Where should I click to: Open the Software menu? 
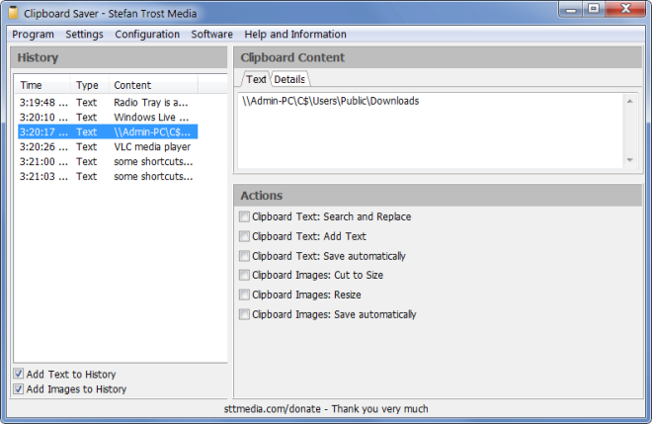coord(211,35)
